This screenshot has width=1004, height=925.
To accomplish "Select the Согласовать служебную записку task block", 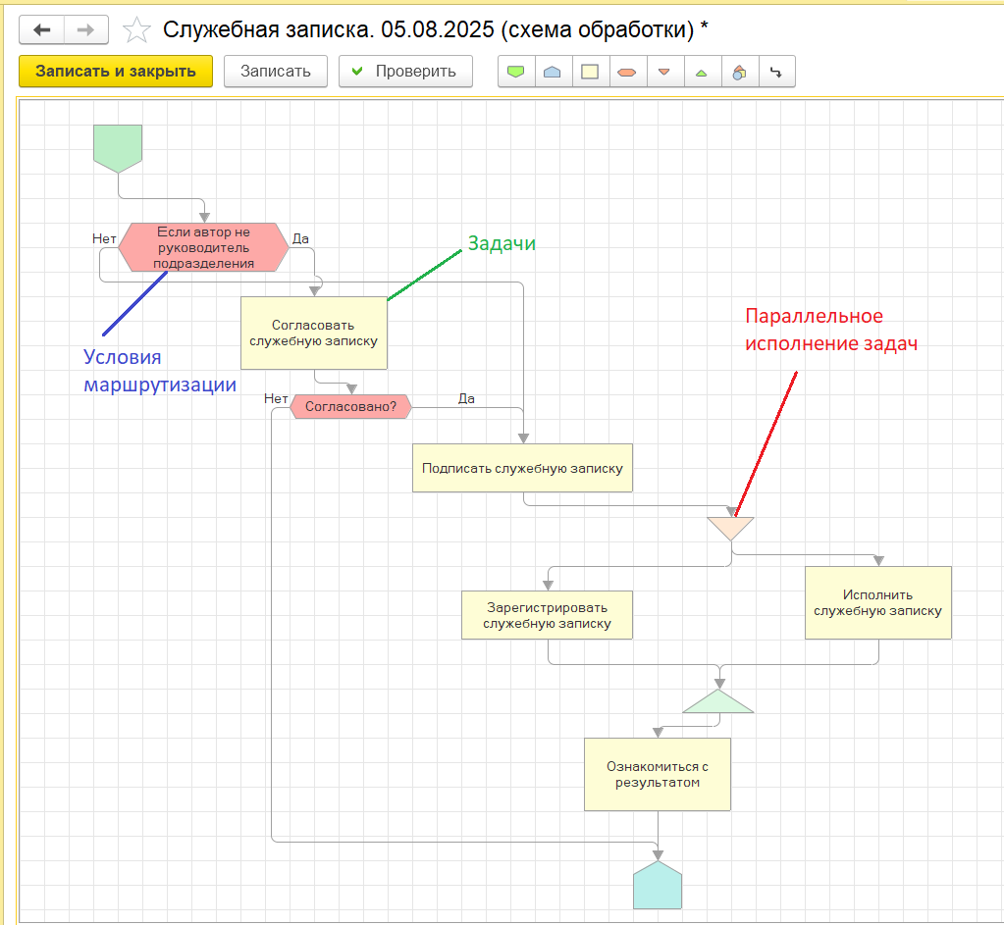I will tap(314, 333).
